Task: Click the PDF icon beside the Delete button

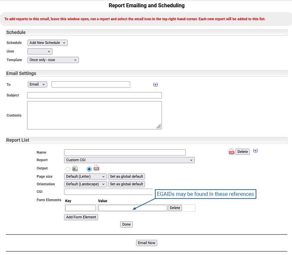Action: click(231, 152)
